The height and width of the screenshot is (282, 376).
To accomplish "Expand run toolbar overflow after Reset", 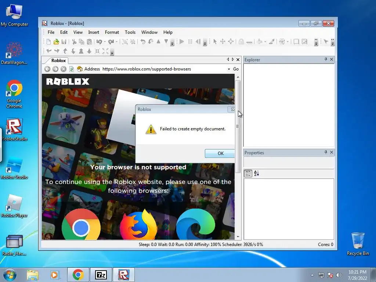I will click(205, 43).
